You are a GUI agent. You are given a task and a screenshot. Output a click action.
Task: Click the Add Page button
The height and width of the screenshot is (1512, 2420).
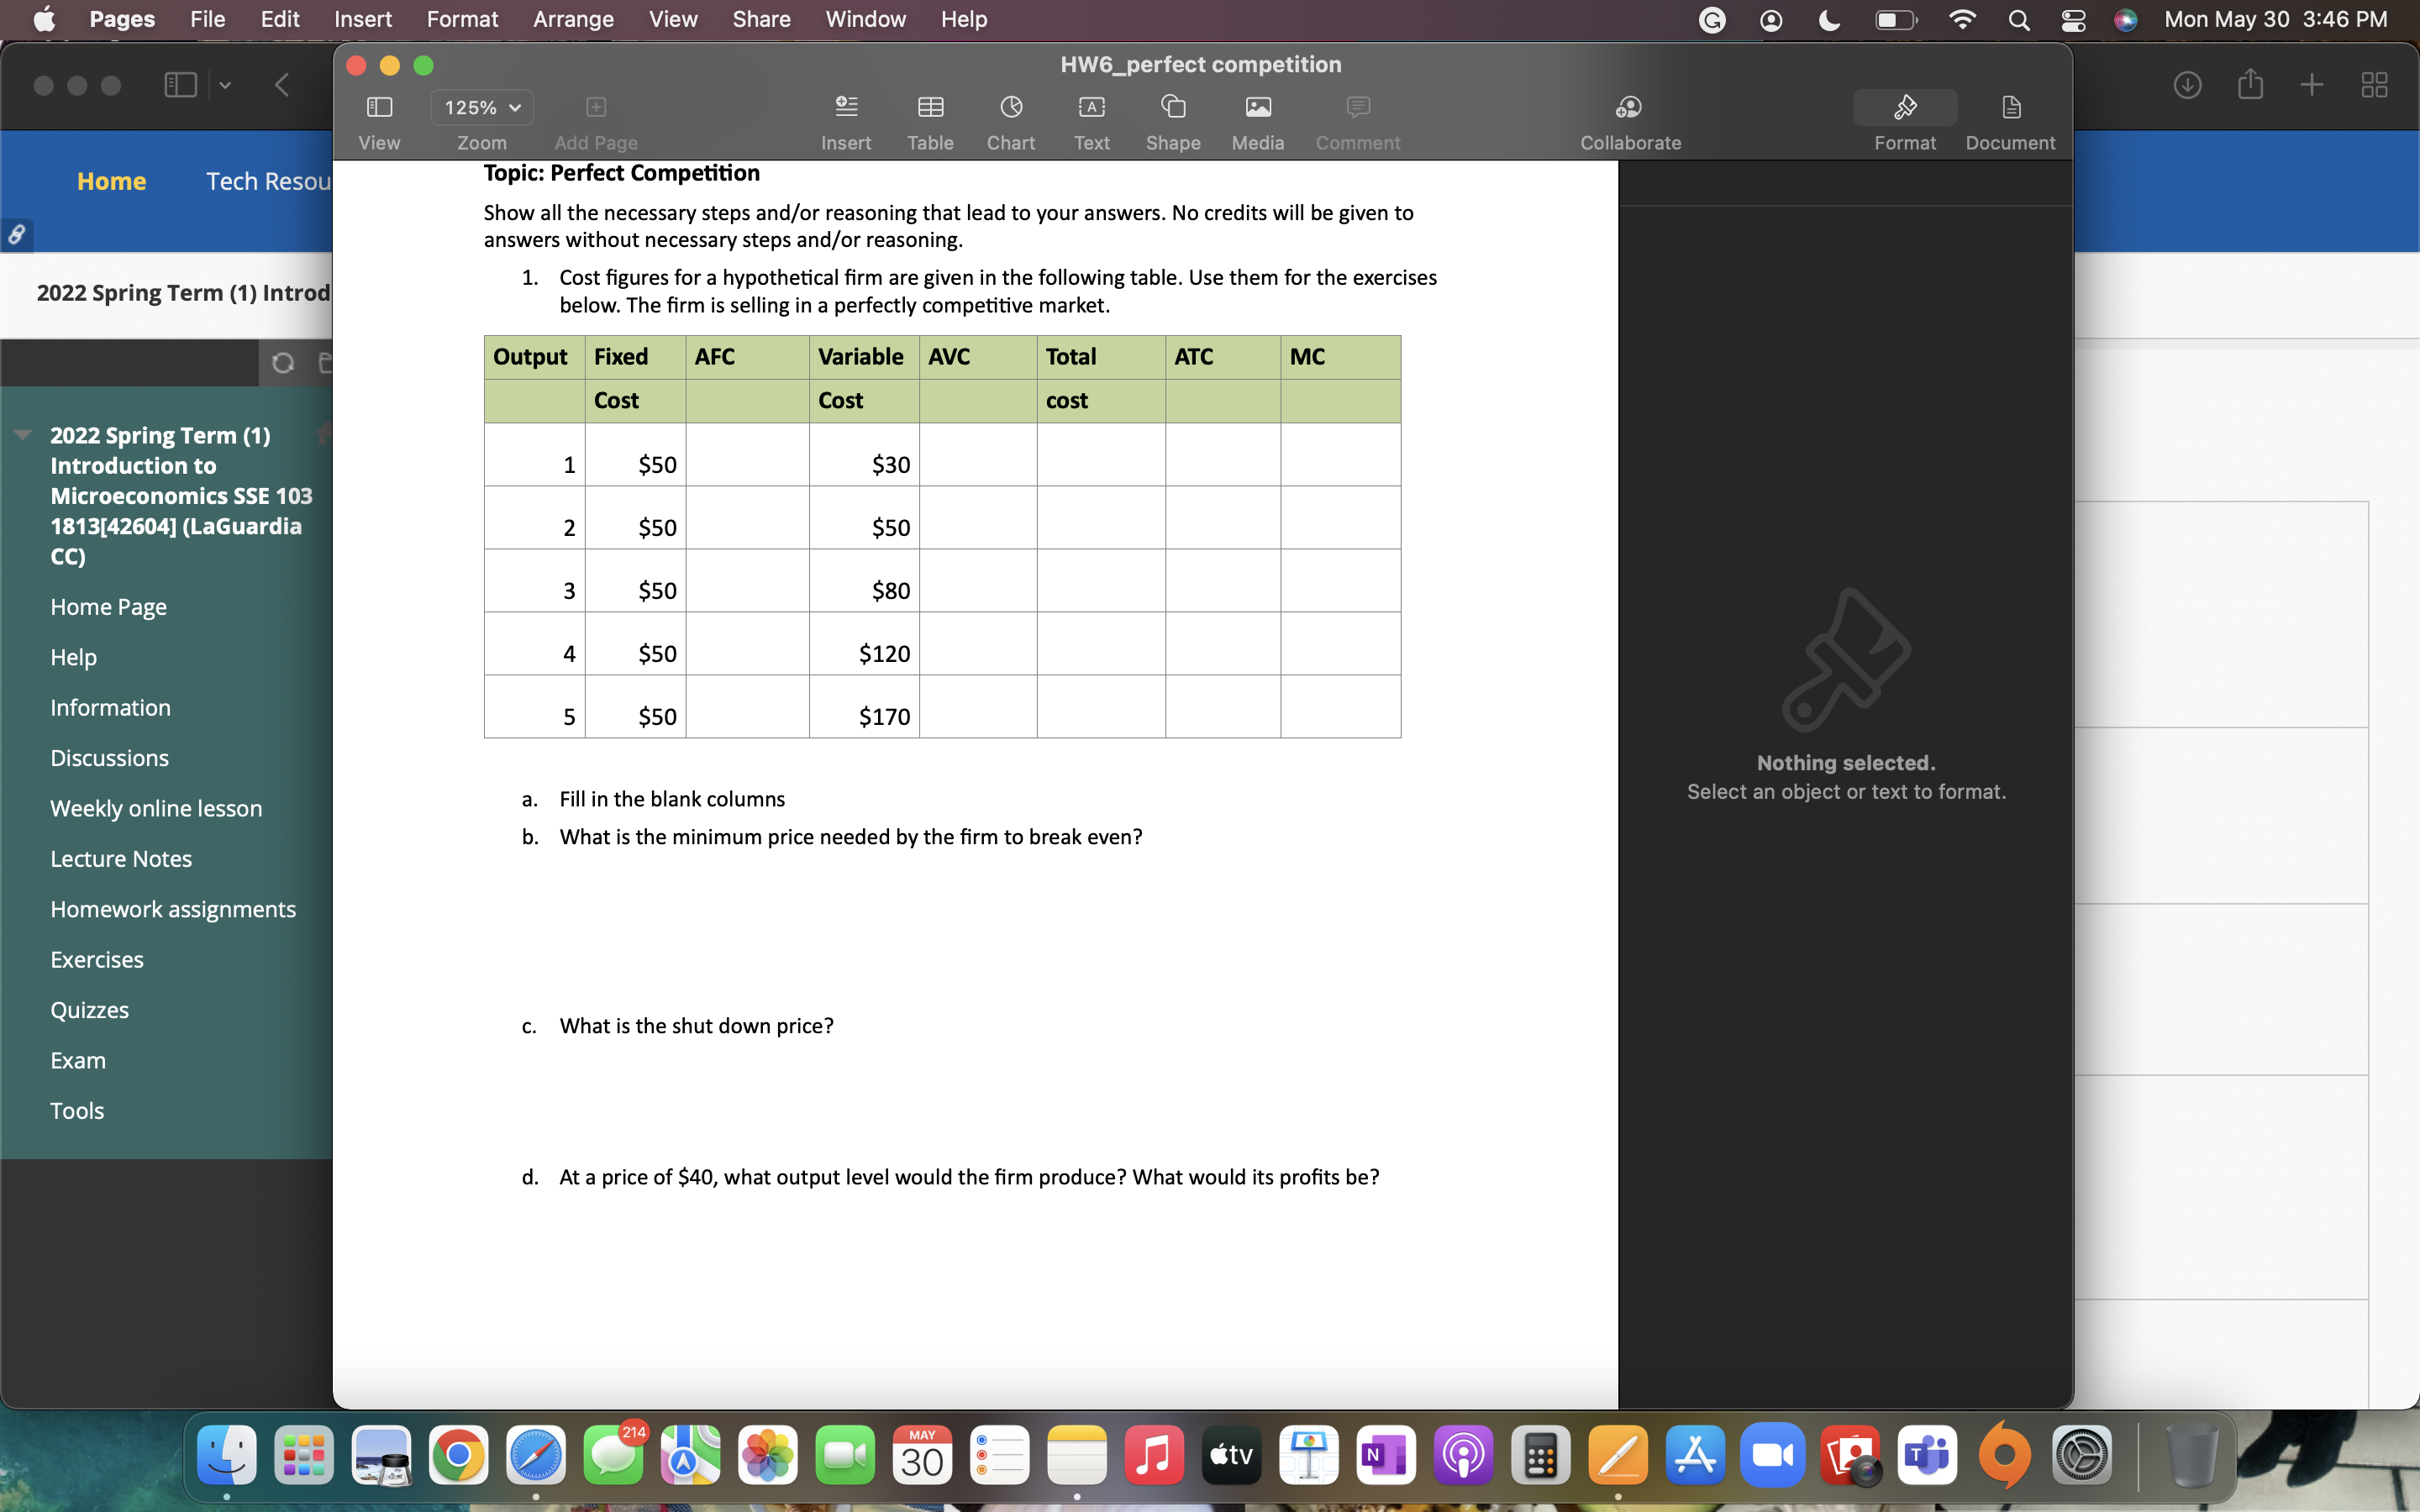[x=595, y=107]
